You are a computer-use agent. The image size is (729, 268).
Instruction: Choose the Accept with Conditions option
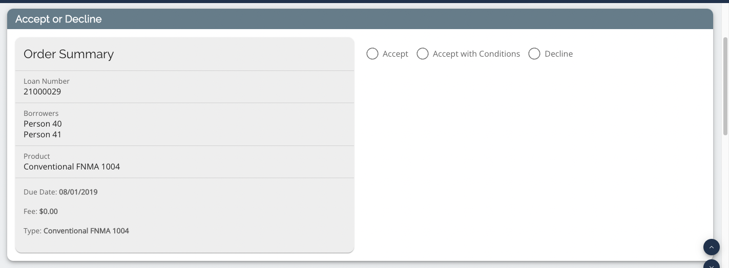pyautogui.click(x=423, y=54)
